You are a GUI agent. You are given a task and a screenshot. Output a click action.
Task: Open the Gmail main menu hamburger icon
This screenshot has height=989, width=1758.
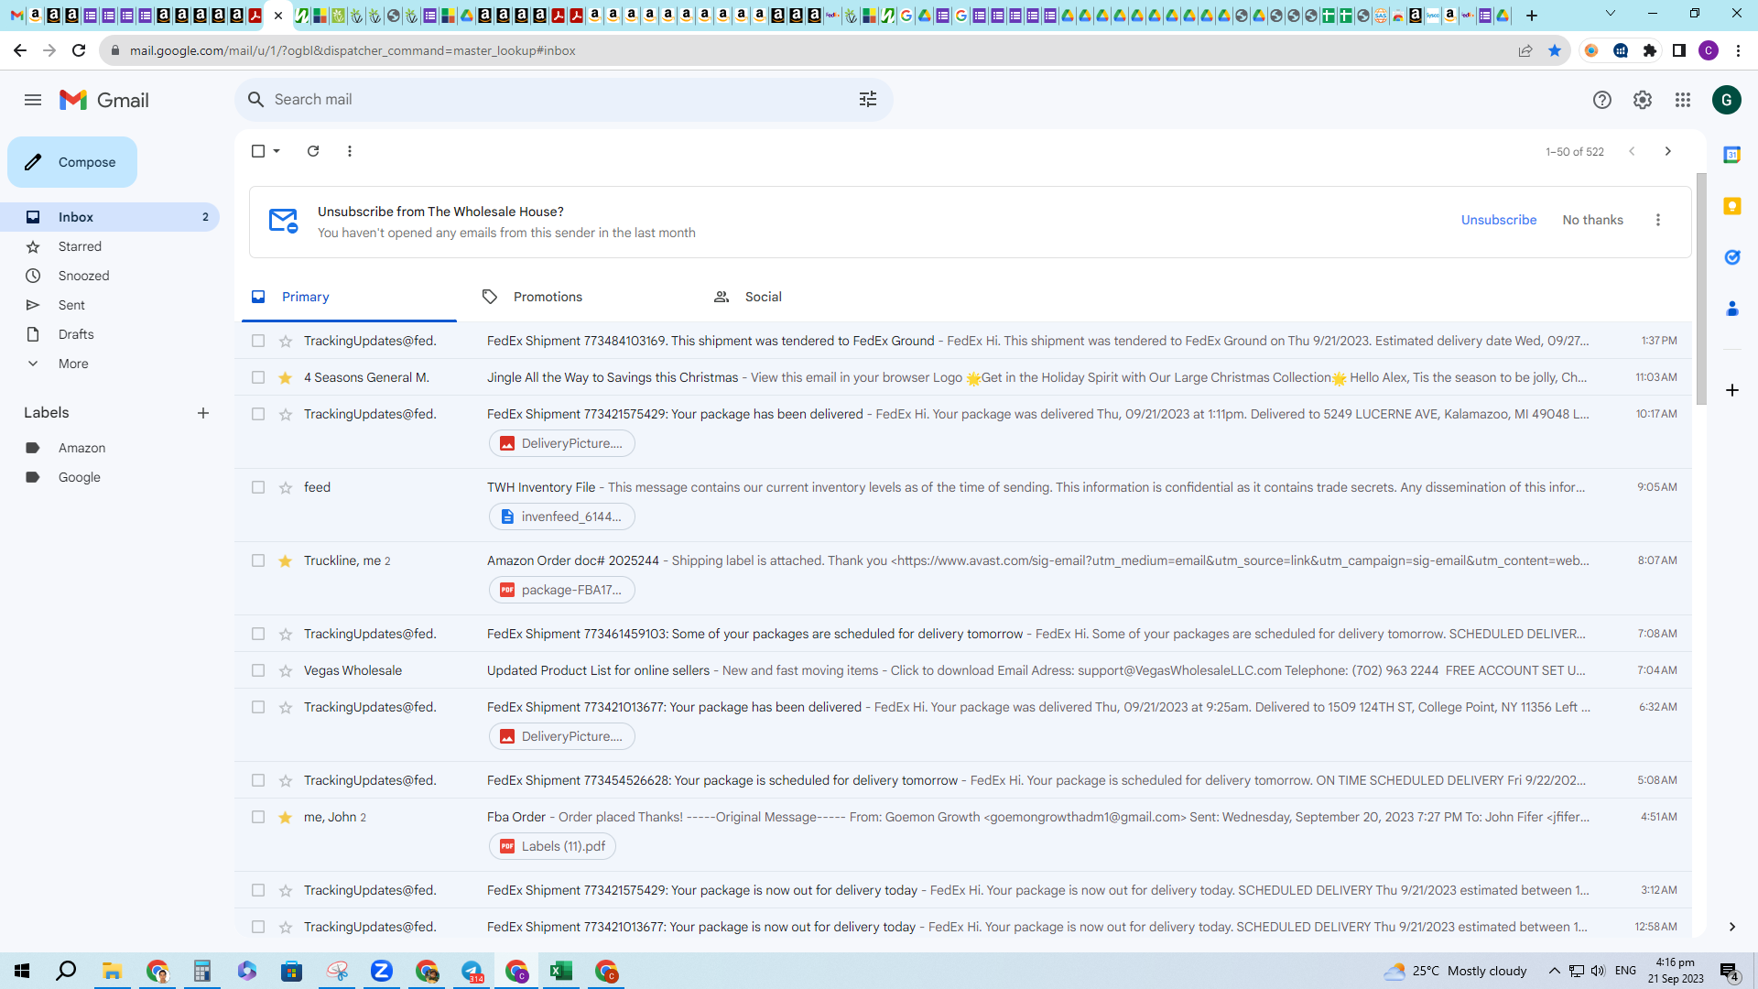tap(33, 100)
